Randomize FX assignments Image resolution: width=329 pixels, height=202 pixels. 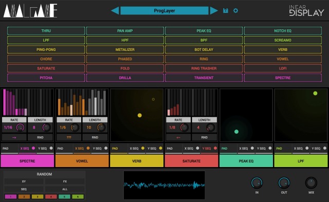[x=65, y=181]
